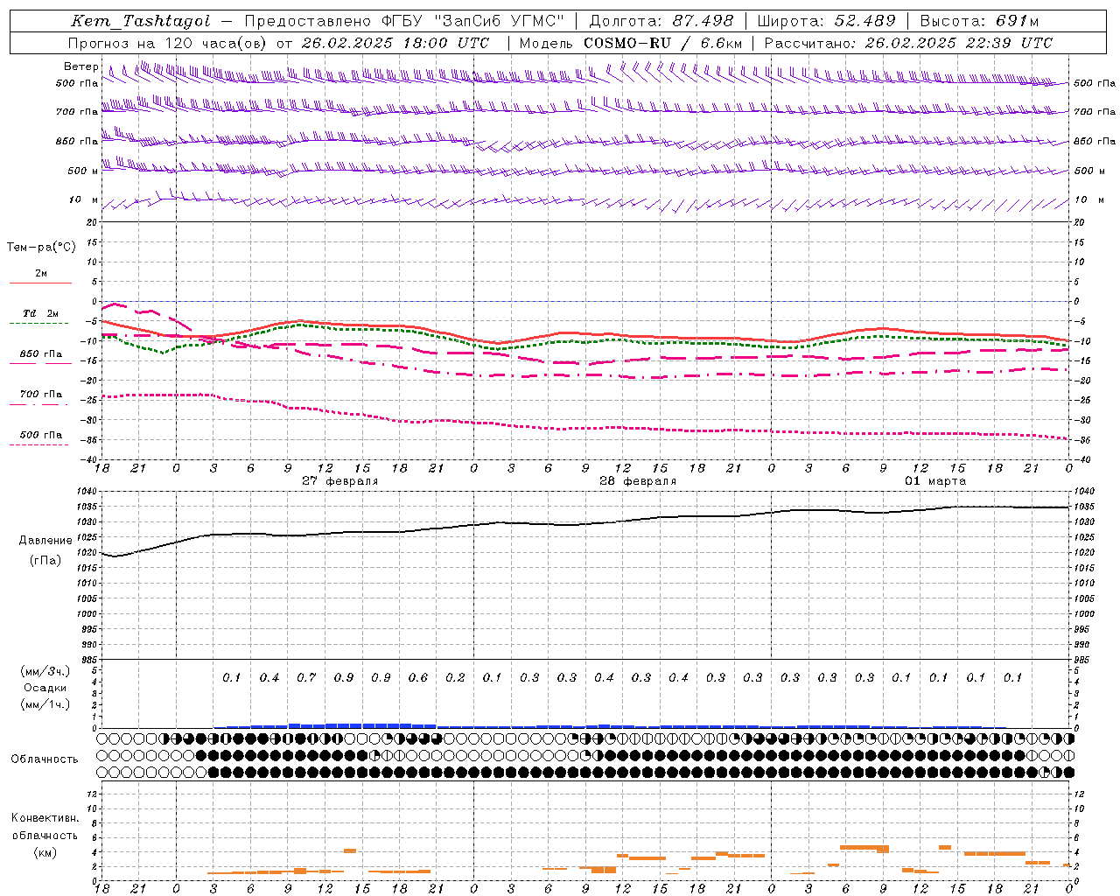Click the '2м' temperature legend entry
This screenshot has height=896, width=1120.
(x=41, y=274)
